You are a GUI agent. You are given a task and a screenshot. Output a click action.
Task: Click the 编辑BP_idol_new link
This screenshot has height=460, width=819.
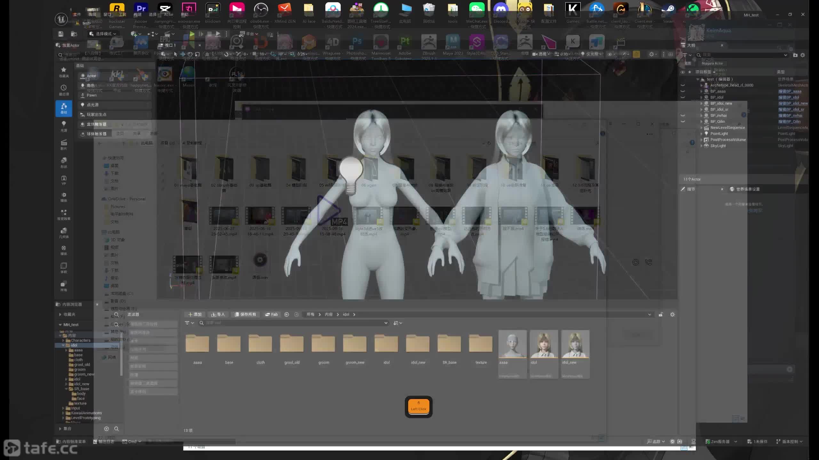(793, 103)
